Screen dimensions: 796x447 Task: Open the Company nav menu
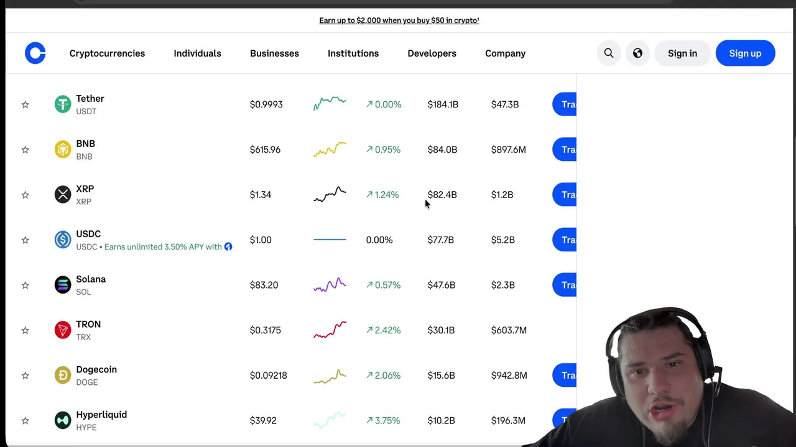pos(505,53)
